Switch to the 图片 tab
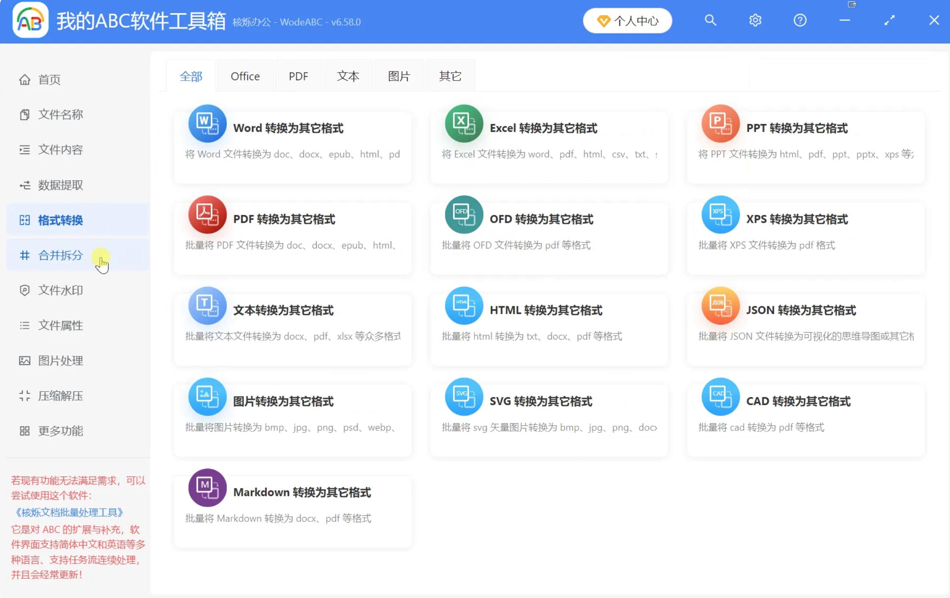 (399, 76)
